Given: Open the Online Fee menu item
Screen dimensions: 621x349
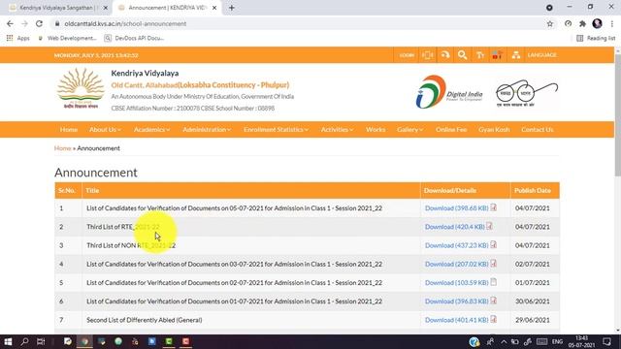Looking at the screenshot, I should [451, 129].
